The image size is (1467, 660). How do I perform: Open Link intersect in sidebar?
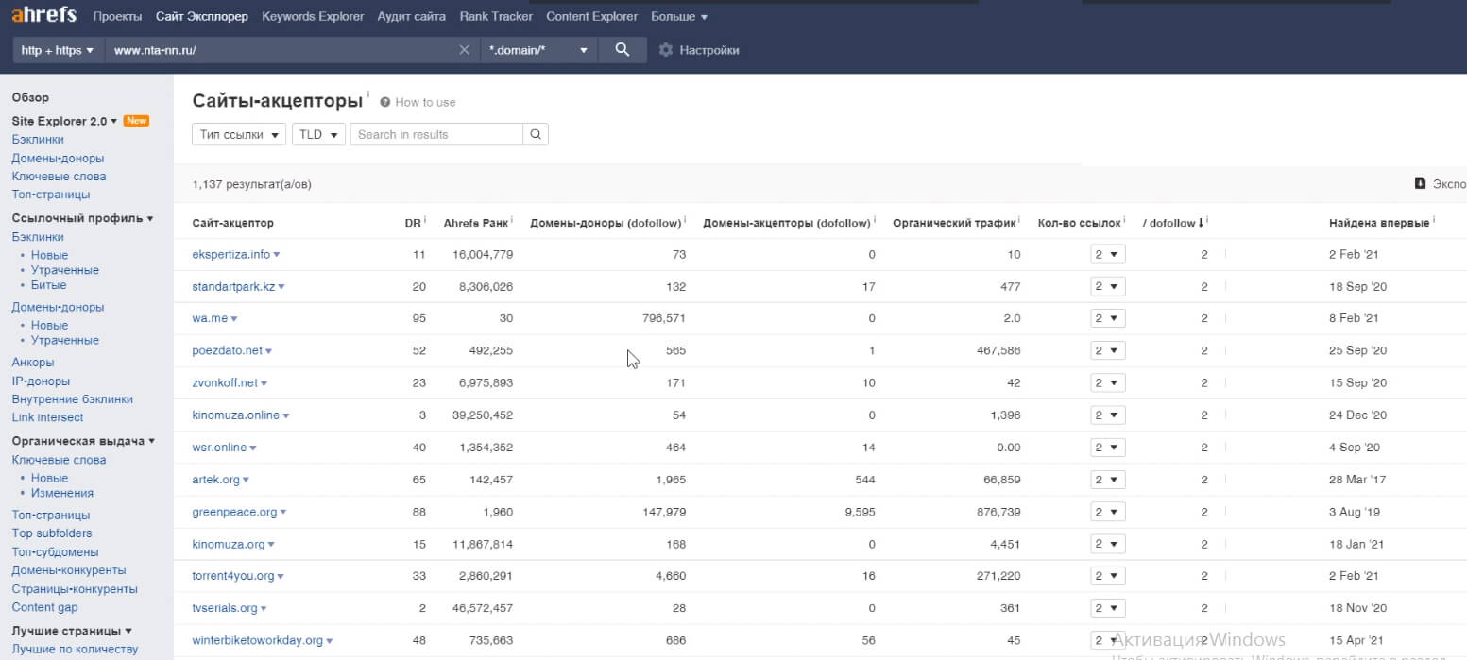47,417
